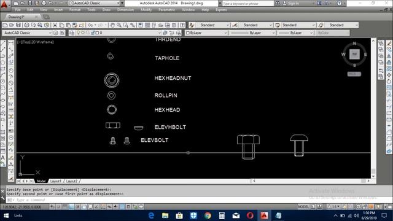Open the Modify menu
393x221 pixels.
pos(146,10)
